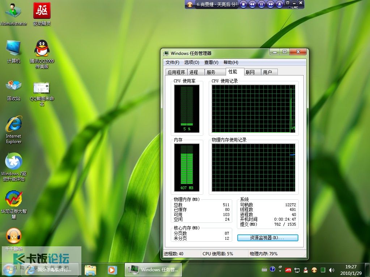370x277 pixels.
Task: Select the 回收站 recycle bin icon
Action: coord(13,91)
